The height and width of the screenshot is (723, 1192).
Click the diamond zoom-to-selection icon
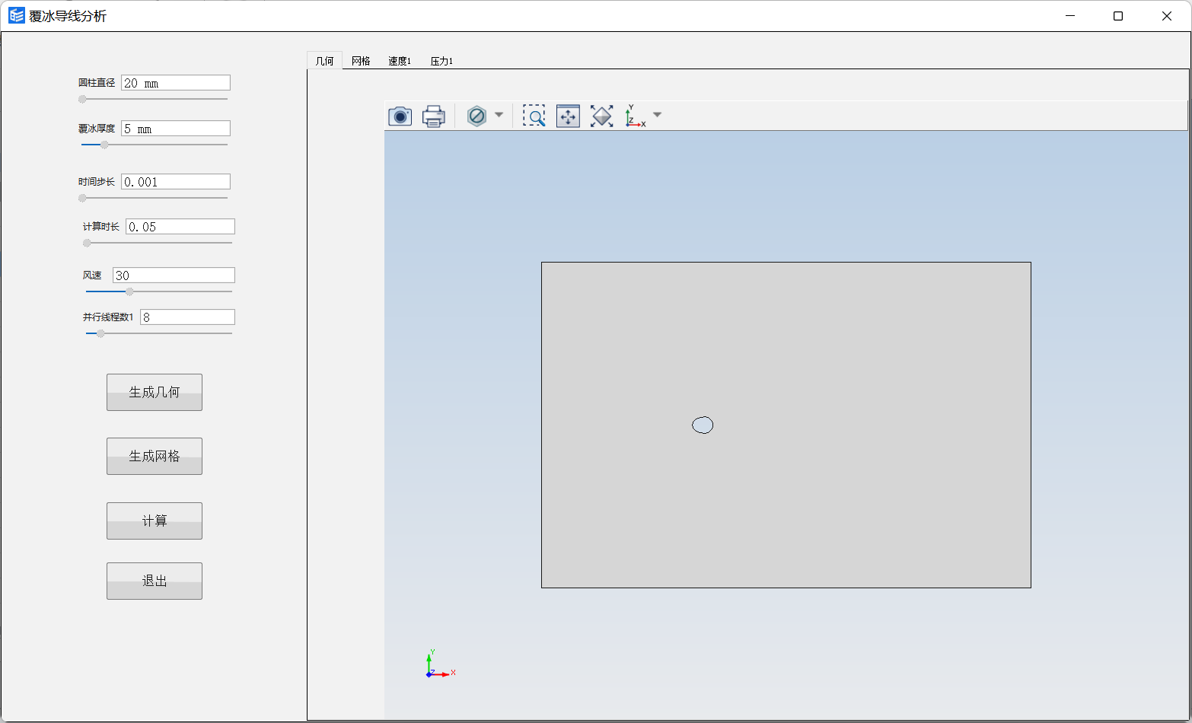[601, 116]
